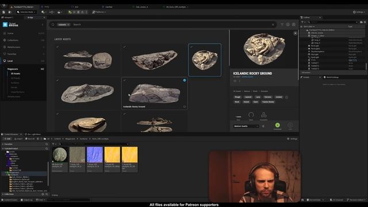Click the Sand tag pill
The height and width of the screenshot is (207, 368).
point(255,102)
